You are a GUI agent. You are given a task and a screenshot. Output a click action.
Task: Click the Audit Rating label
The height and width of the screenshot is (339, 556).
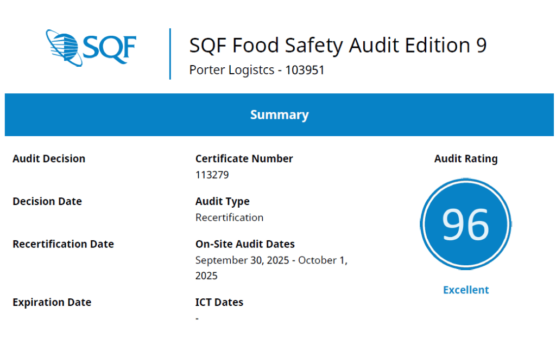tap(466, 159)
